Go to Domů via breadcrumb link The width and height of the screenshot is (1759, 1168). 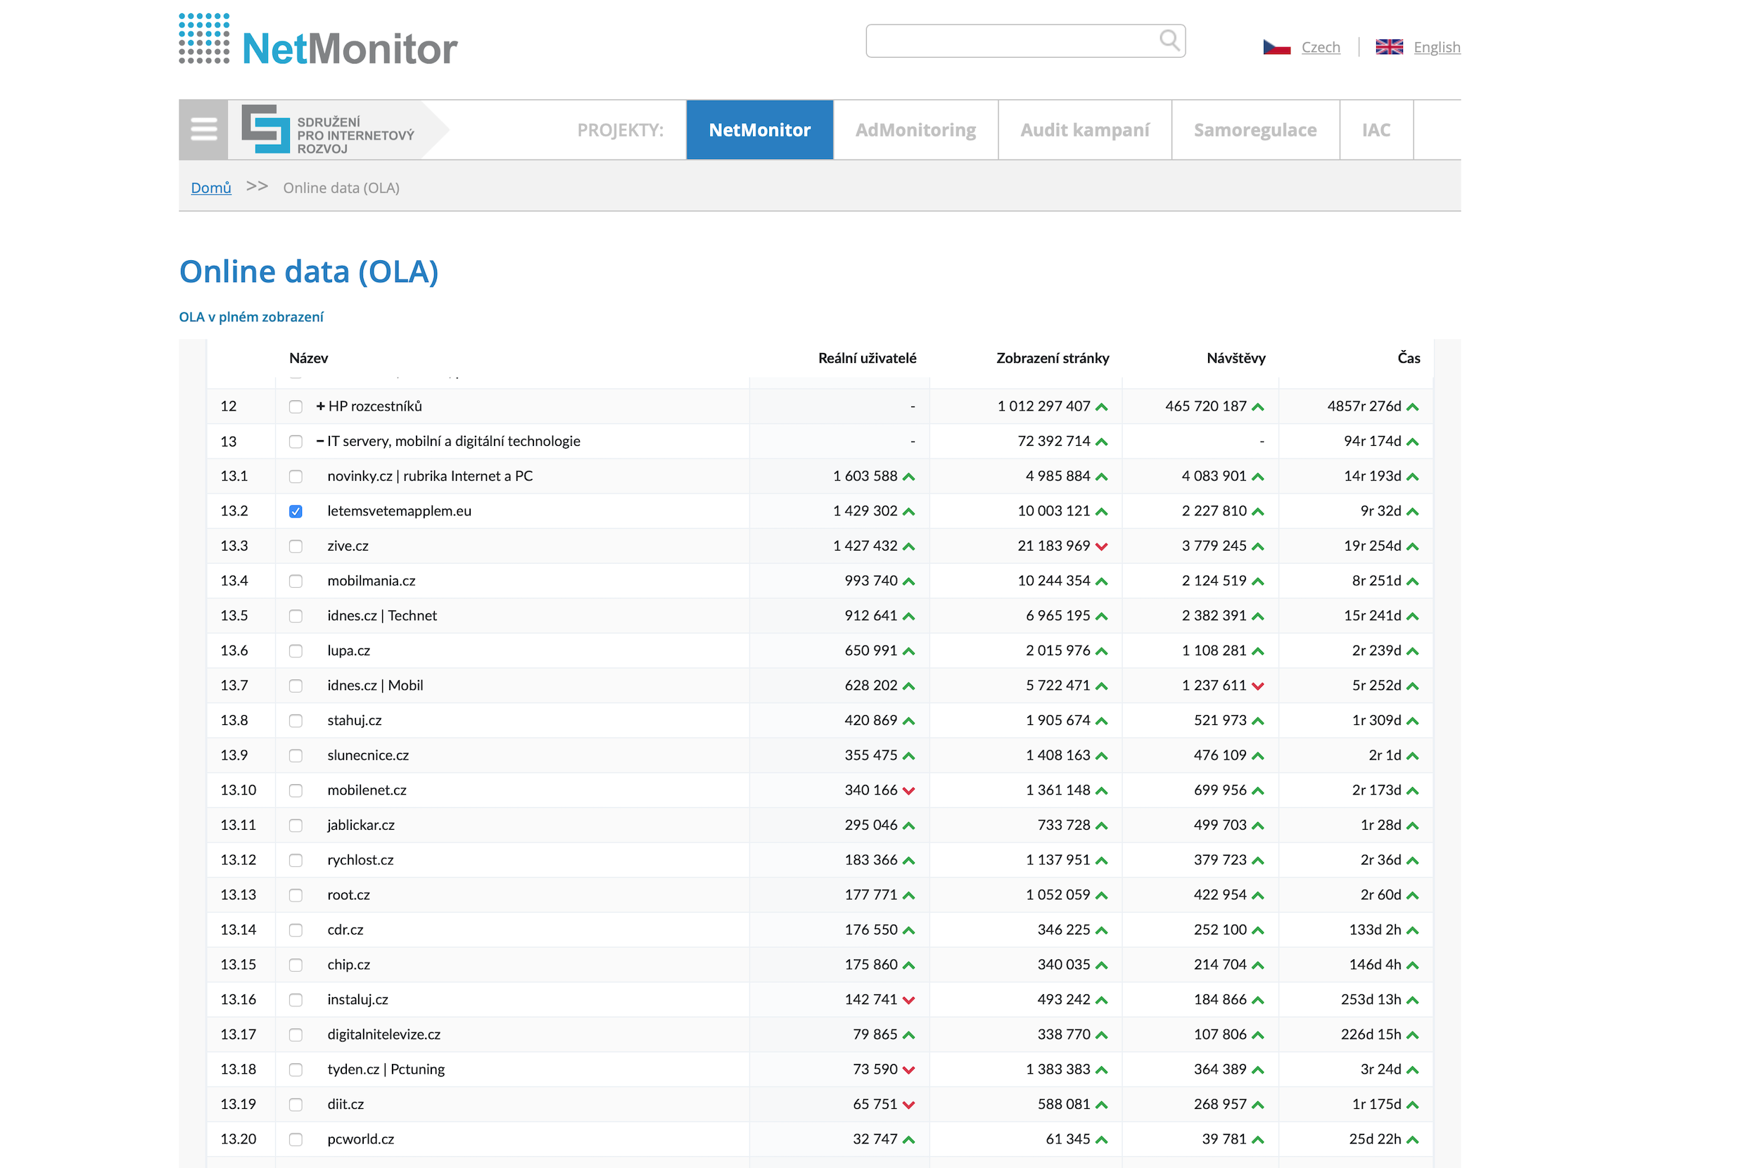(x=210, y=187)
